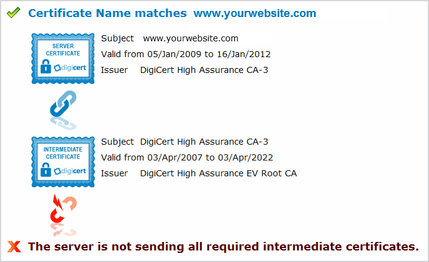Viewport: 429px width, 262px height.
Task: Click the "Certificate Name matches" heading text
Action: [x=108, y=13]
